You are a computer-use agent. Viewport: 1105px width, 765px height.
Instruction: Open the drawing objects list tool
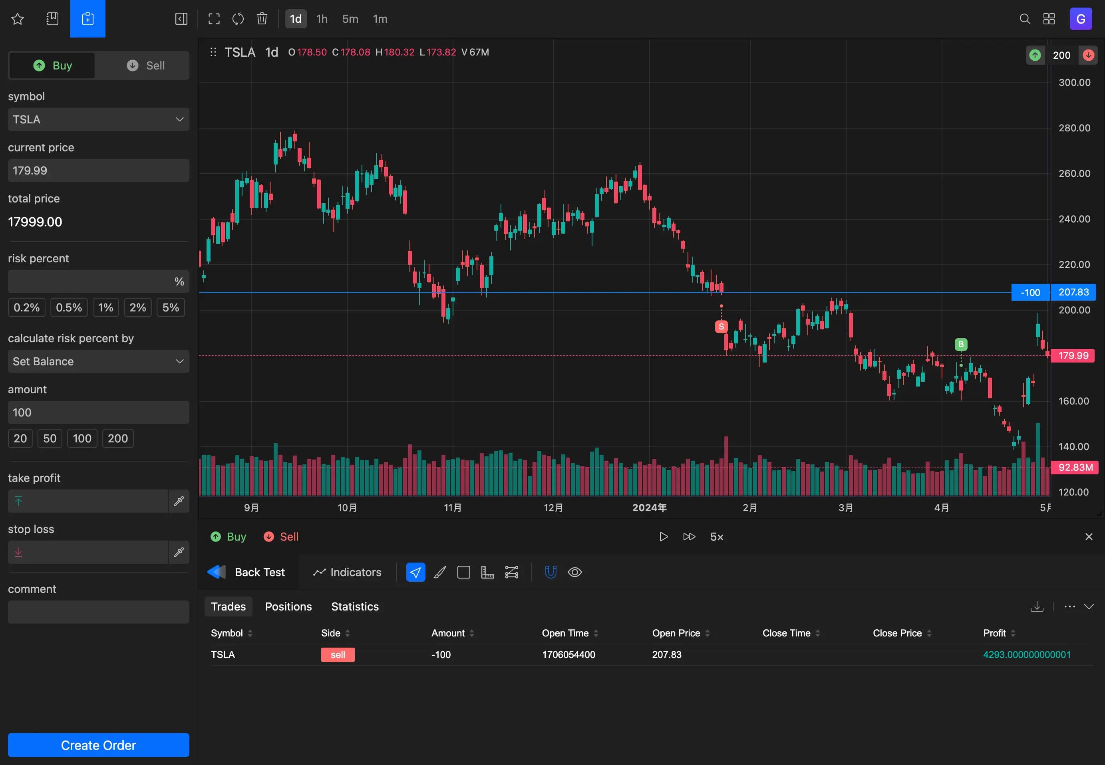(x=512, y=572)
